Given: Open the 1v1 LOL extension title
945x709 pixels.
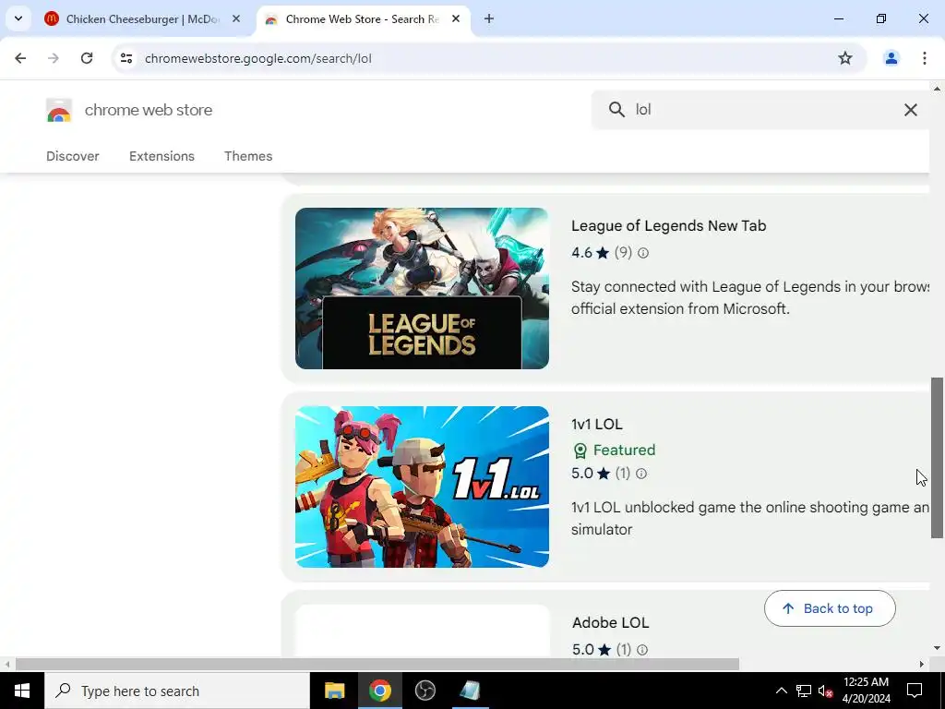Looking at the screenshot, I should [597, 425].
